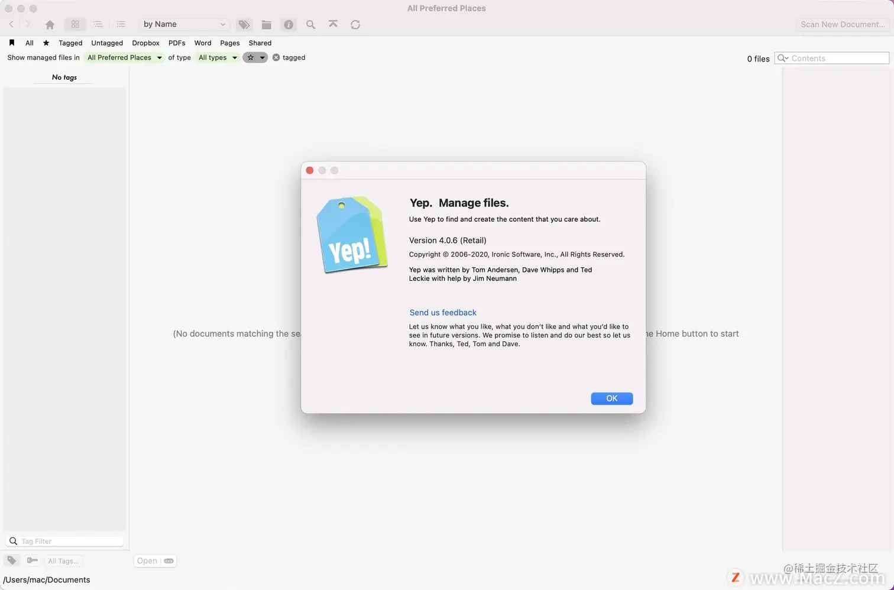Click the star icon beside Tagged
This screenshot has width=894, height=590.
(46, 43)
